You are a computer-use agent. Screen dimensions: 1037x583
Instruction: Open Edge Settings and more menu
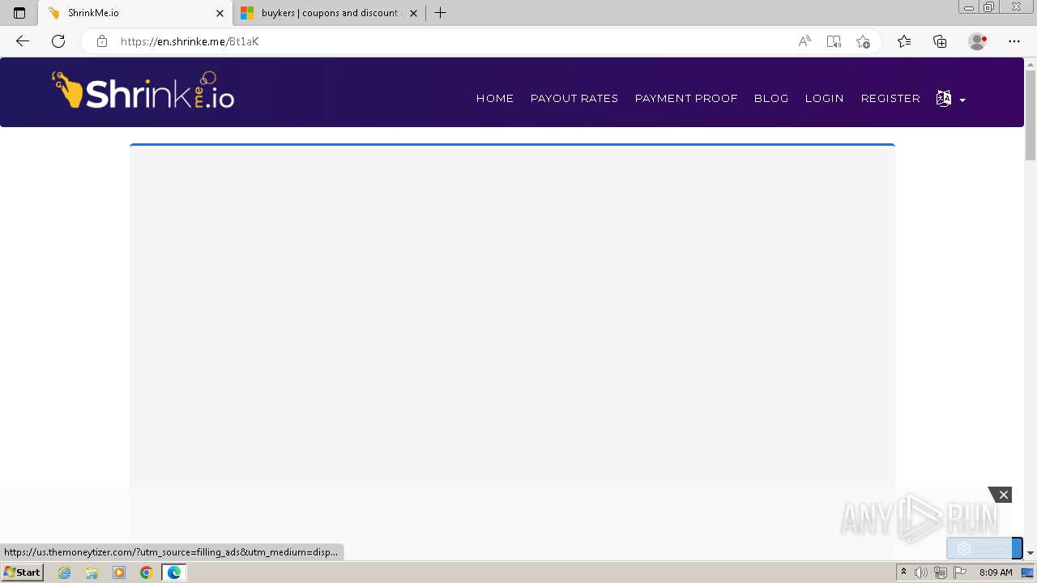point(1014,41)
